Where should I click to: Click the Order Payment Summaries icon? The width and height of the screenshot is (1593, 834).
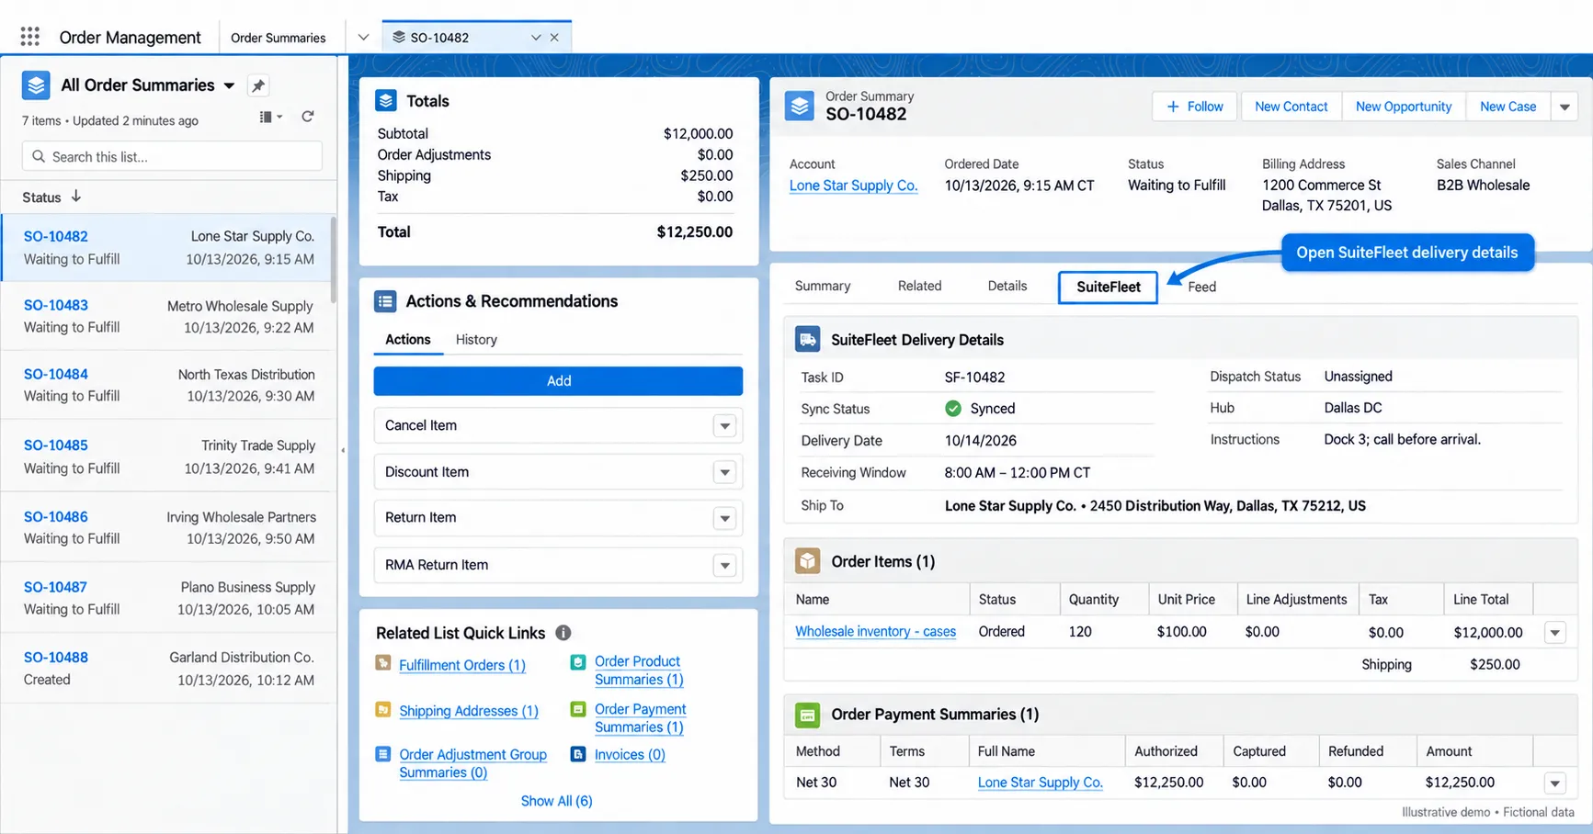[808, 715]
